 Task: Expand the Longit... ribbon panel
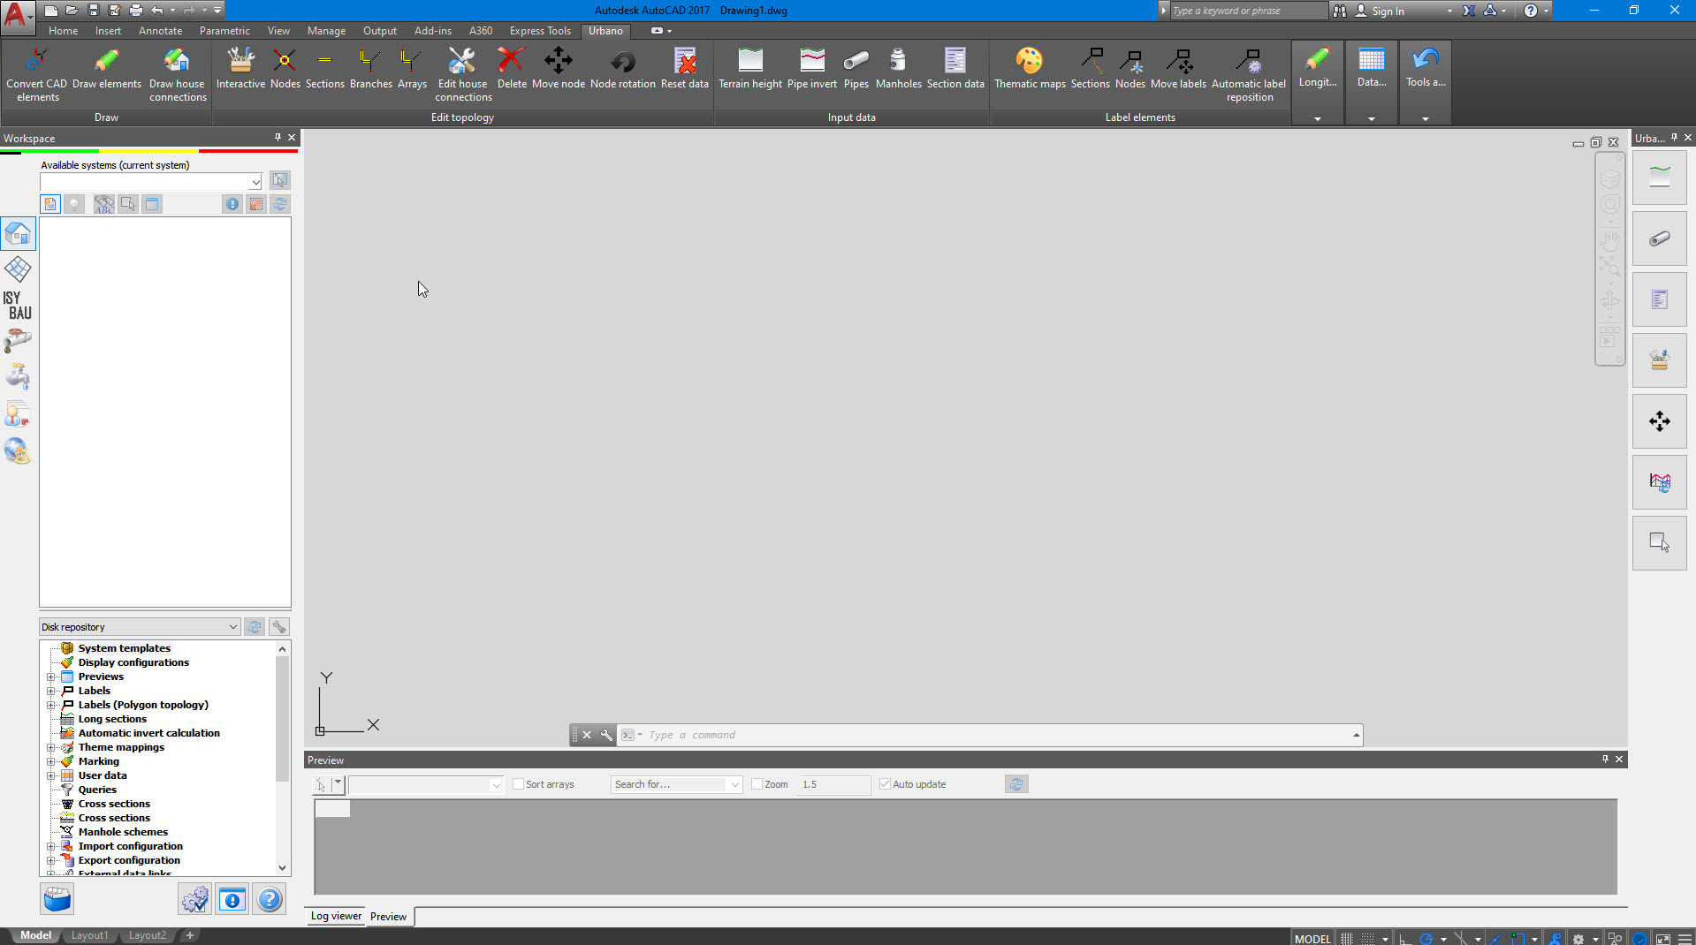coord(1317,118)
